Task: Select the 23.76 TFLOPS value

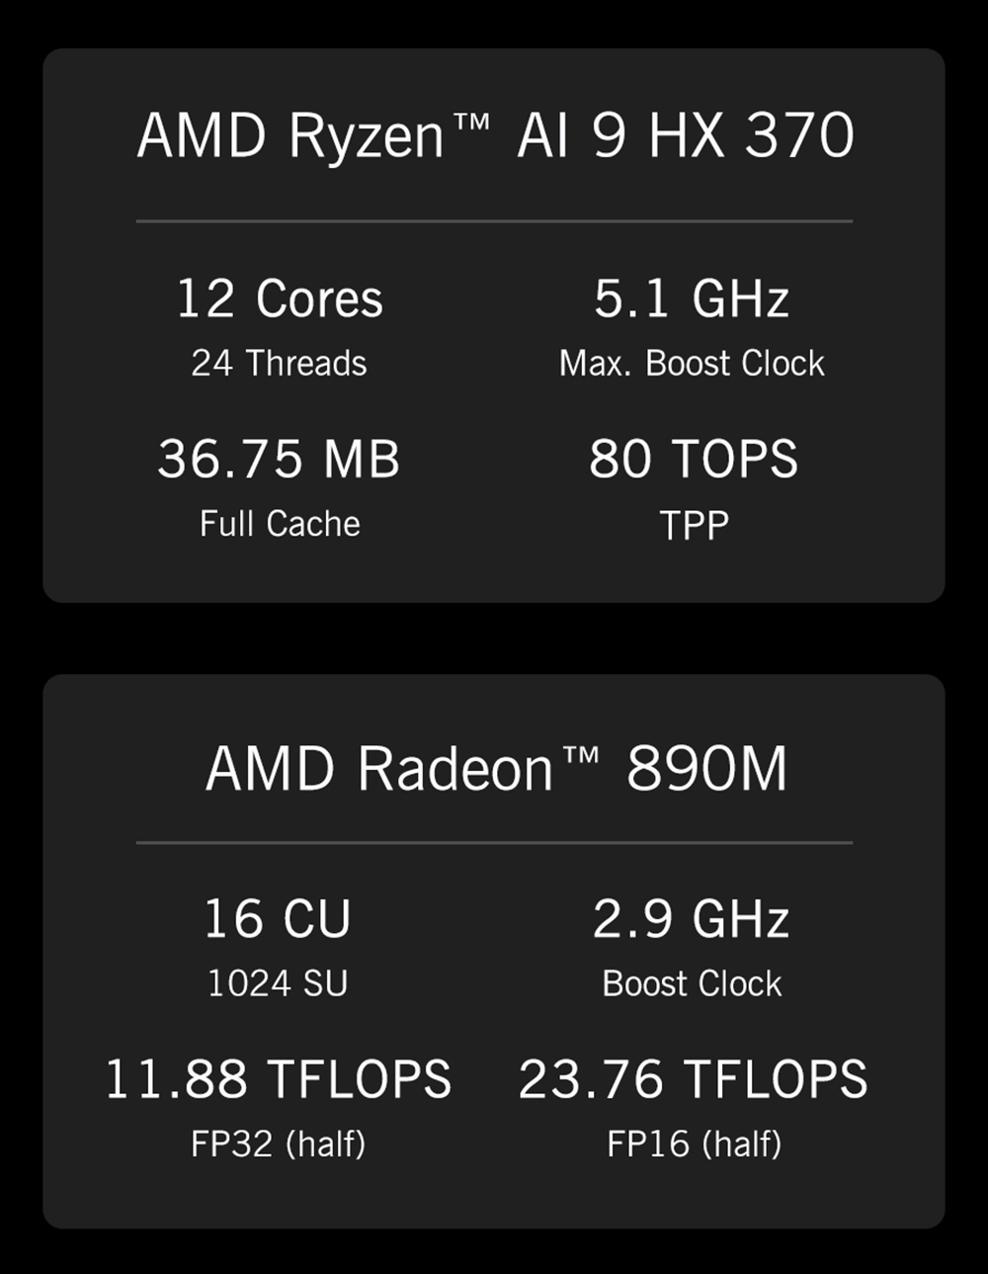Action: click(694, 1079)
